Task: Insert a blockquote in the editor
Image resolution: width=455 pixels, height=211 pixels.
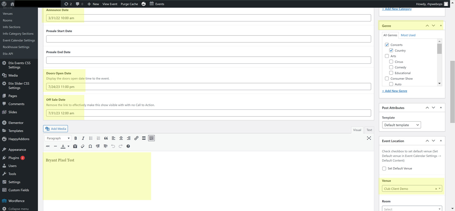Action: (x=106, y=138)
